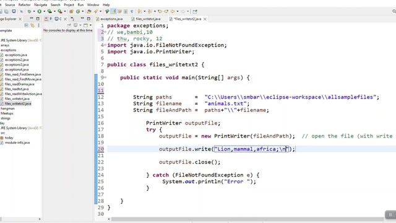The width and height of the screenshot is (396, 223).
Task: Click the Save toolbar icon
Action: pos(1,11)
